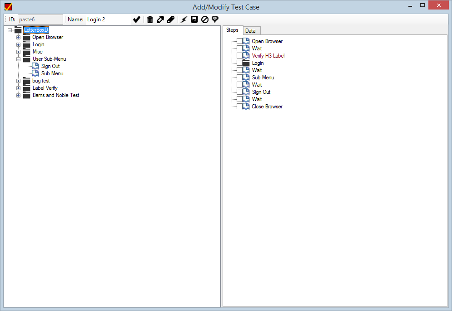452x311 pixels.
Task: Click the app logo in title bar
Action: tap(8, 7)
